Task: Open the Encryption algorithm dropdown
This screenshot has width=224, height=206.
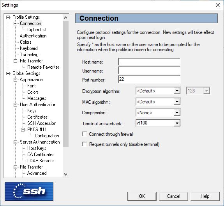Action: pyautogui.click(x=177, y=91)
